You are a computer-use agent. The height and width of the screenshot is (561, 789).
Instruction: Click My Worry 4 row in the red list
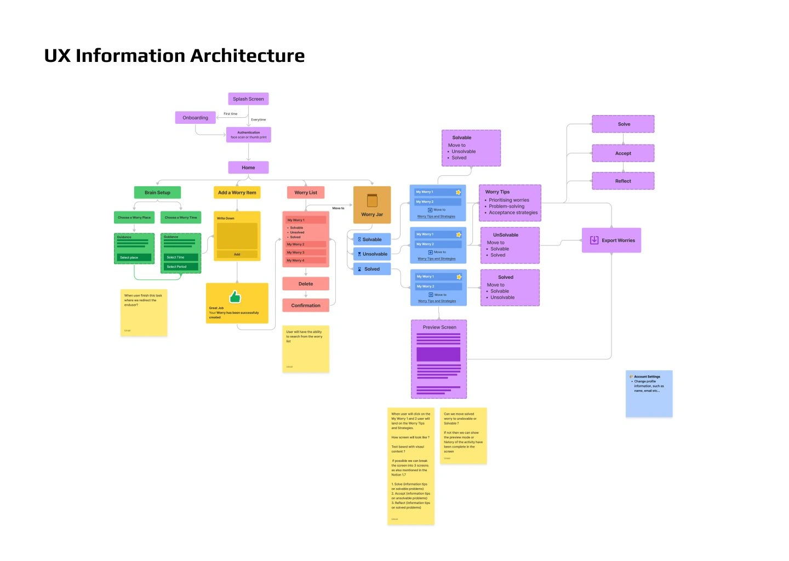[x=306, y=261]
